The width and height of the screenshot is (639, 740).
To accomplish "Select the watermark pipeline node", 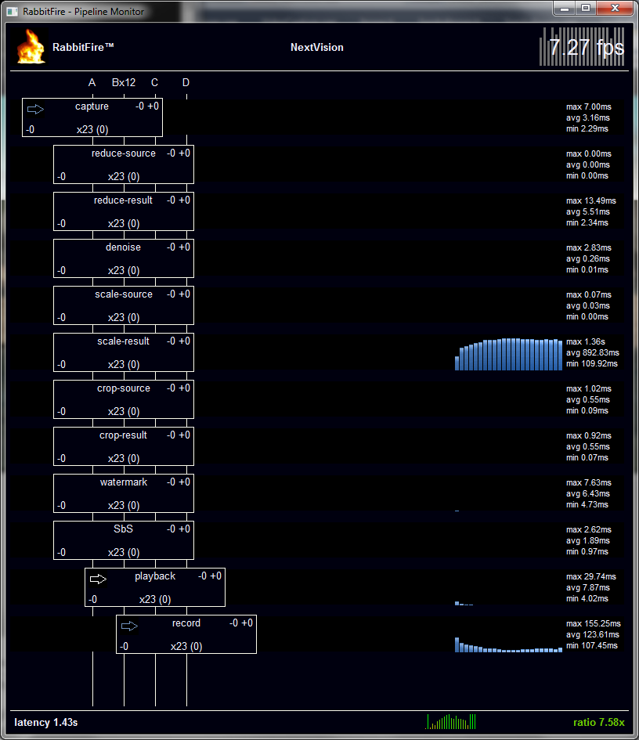I will 124,493.
